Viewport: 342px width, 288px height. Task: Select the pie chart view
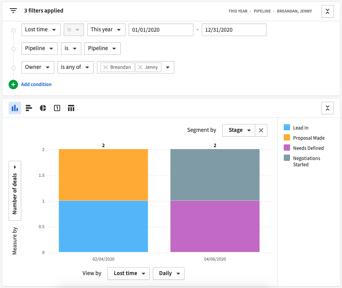click(x=43, y=108)
